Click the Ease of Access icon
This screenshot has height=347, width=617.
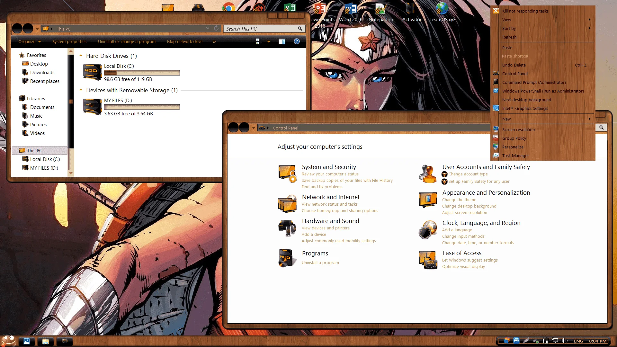coord(428,260)
